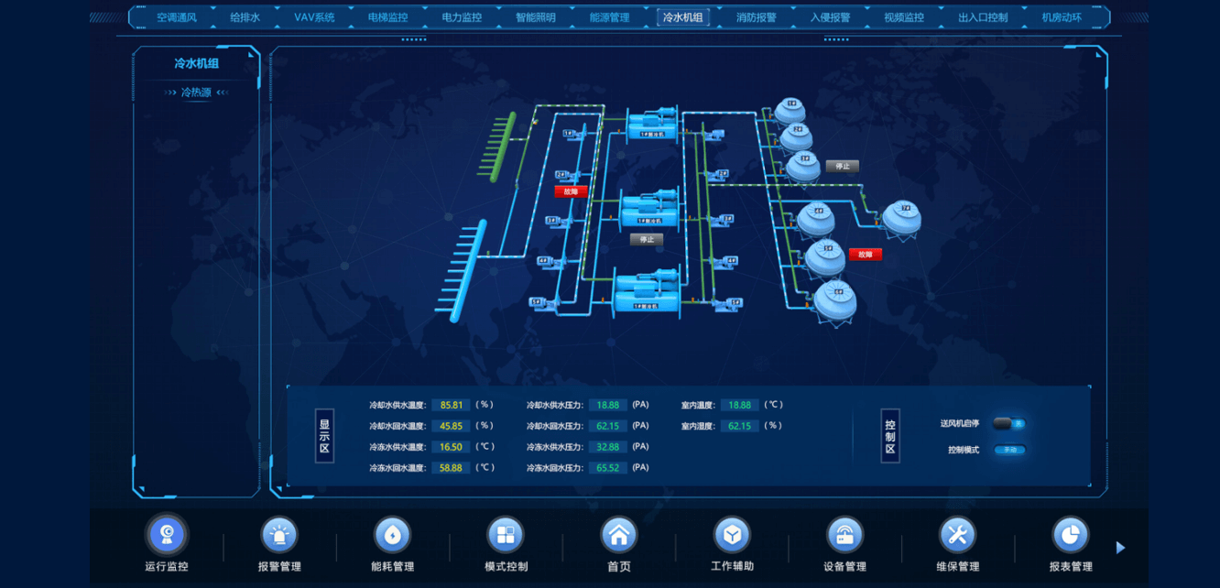Open the 报警管理 alarm icon

(279, 534)
